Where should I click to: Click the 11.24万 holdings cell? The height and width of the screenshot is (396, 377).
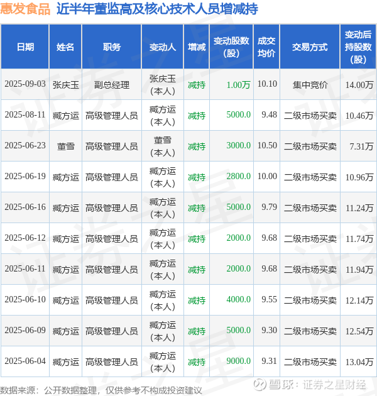pos(359,208)
